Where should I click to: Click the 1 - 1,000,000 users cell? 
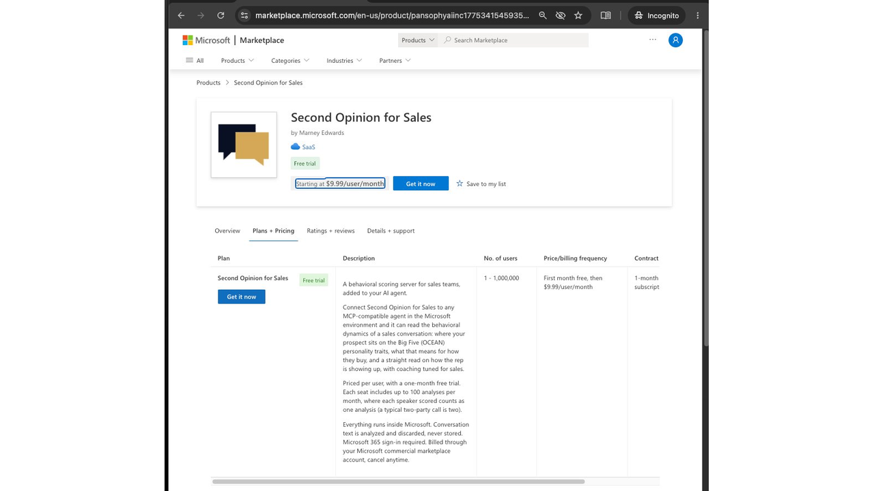(x=502, y=278)
